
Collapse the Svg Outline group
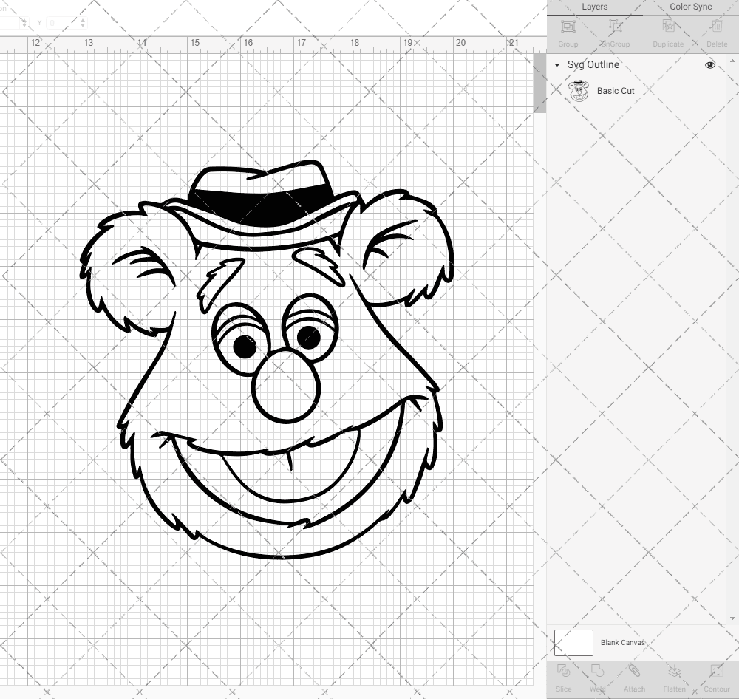557,65
